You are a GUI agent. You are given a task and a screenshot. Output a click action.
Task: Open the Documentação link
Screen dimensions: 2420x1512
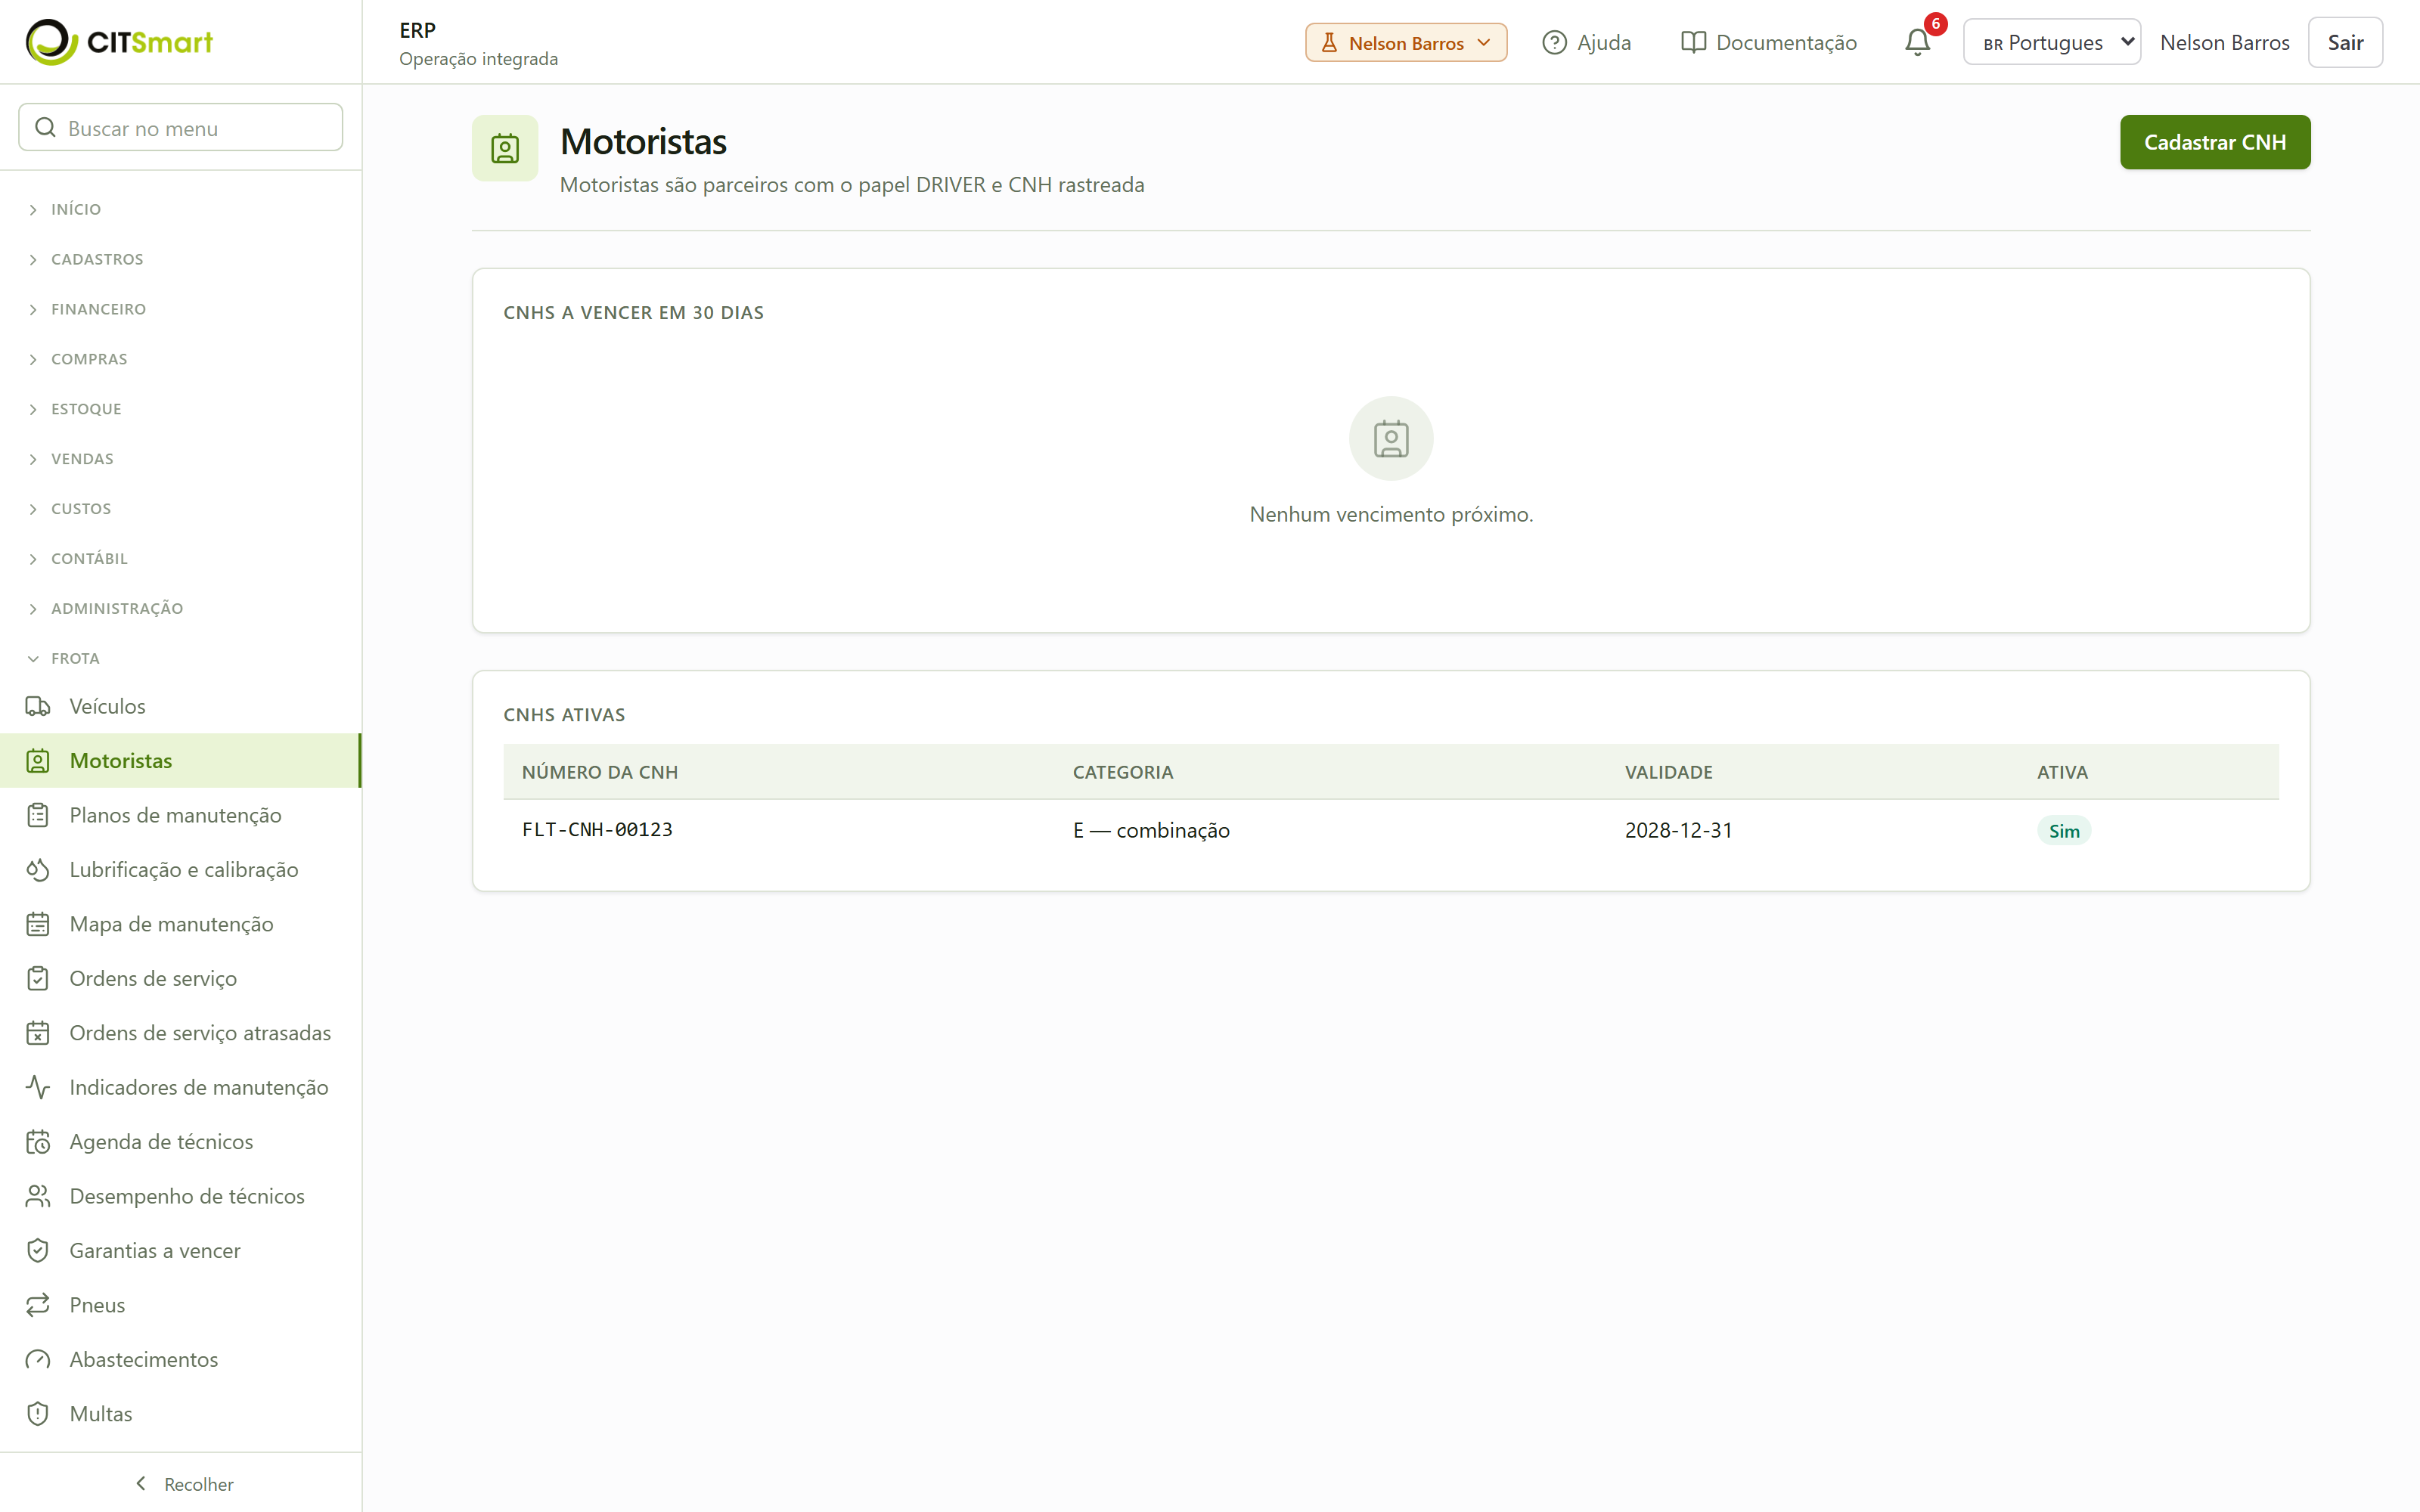click(x=1768, y=42)
